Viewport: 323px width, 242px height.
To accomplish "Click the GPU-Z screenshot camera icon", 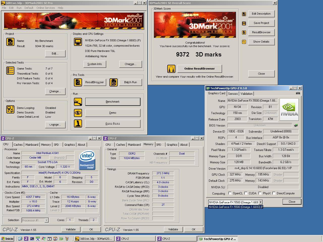I will pos(298,93).
